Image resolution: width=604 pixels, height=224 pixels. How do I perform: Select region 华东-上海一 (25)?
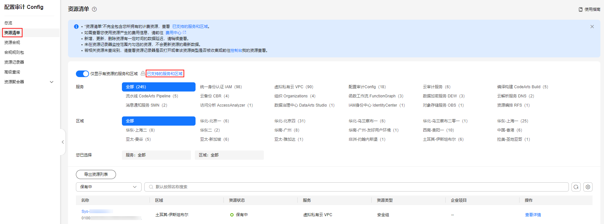click(x=513, y=121)
